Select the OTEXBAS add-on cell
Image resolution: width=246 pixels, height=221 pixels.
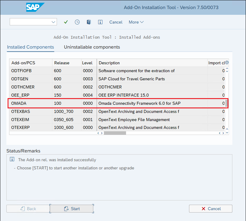(31, 111)
